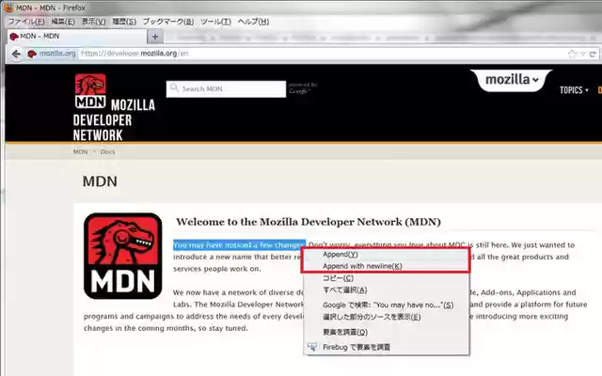Select すべて選択(A) from context menu
602x376 pixels.
click(x=386, y=290)
